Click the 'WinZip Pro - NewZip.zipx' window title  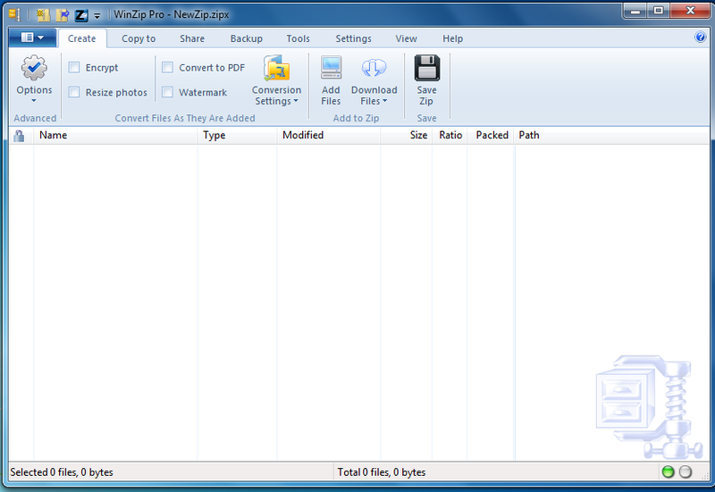(x=171, y=14)
